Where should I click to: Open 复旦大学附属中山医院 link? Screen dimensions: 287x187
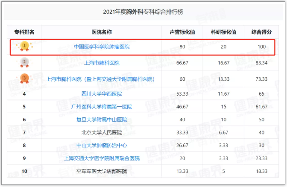click(x=102, y=120)
